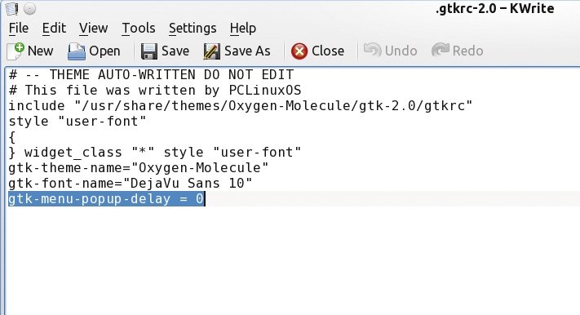
Task: Click the Open folder icon
Action: (77, 51)
